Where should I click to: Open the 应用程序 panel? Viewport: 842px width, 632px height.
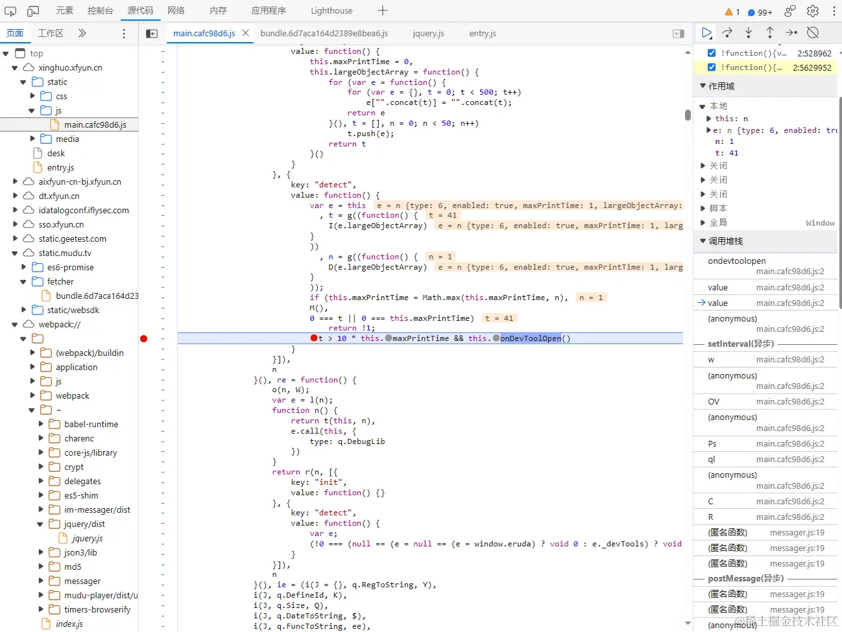269,10
